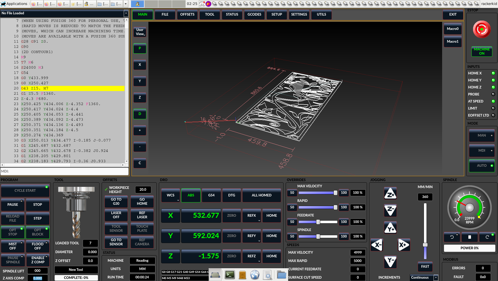Hit the red emergency stop button
498x281 pixels.
(482, 29)
